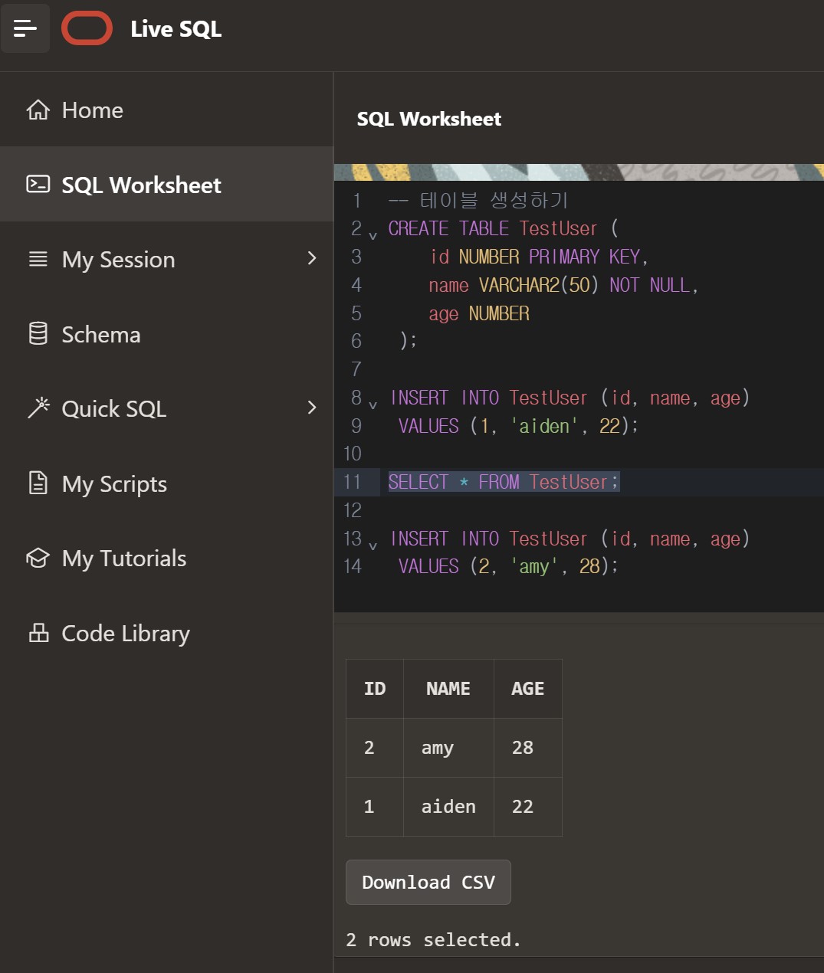Click the AGE column header
Image resolution: width=824 pixels, height=973 pixels.
click(x=528, y=689)
